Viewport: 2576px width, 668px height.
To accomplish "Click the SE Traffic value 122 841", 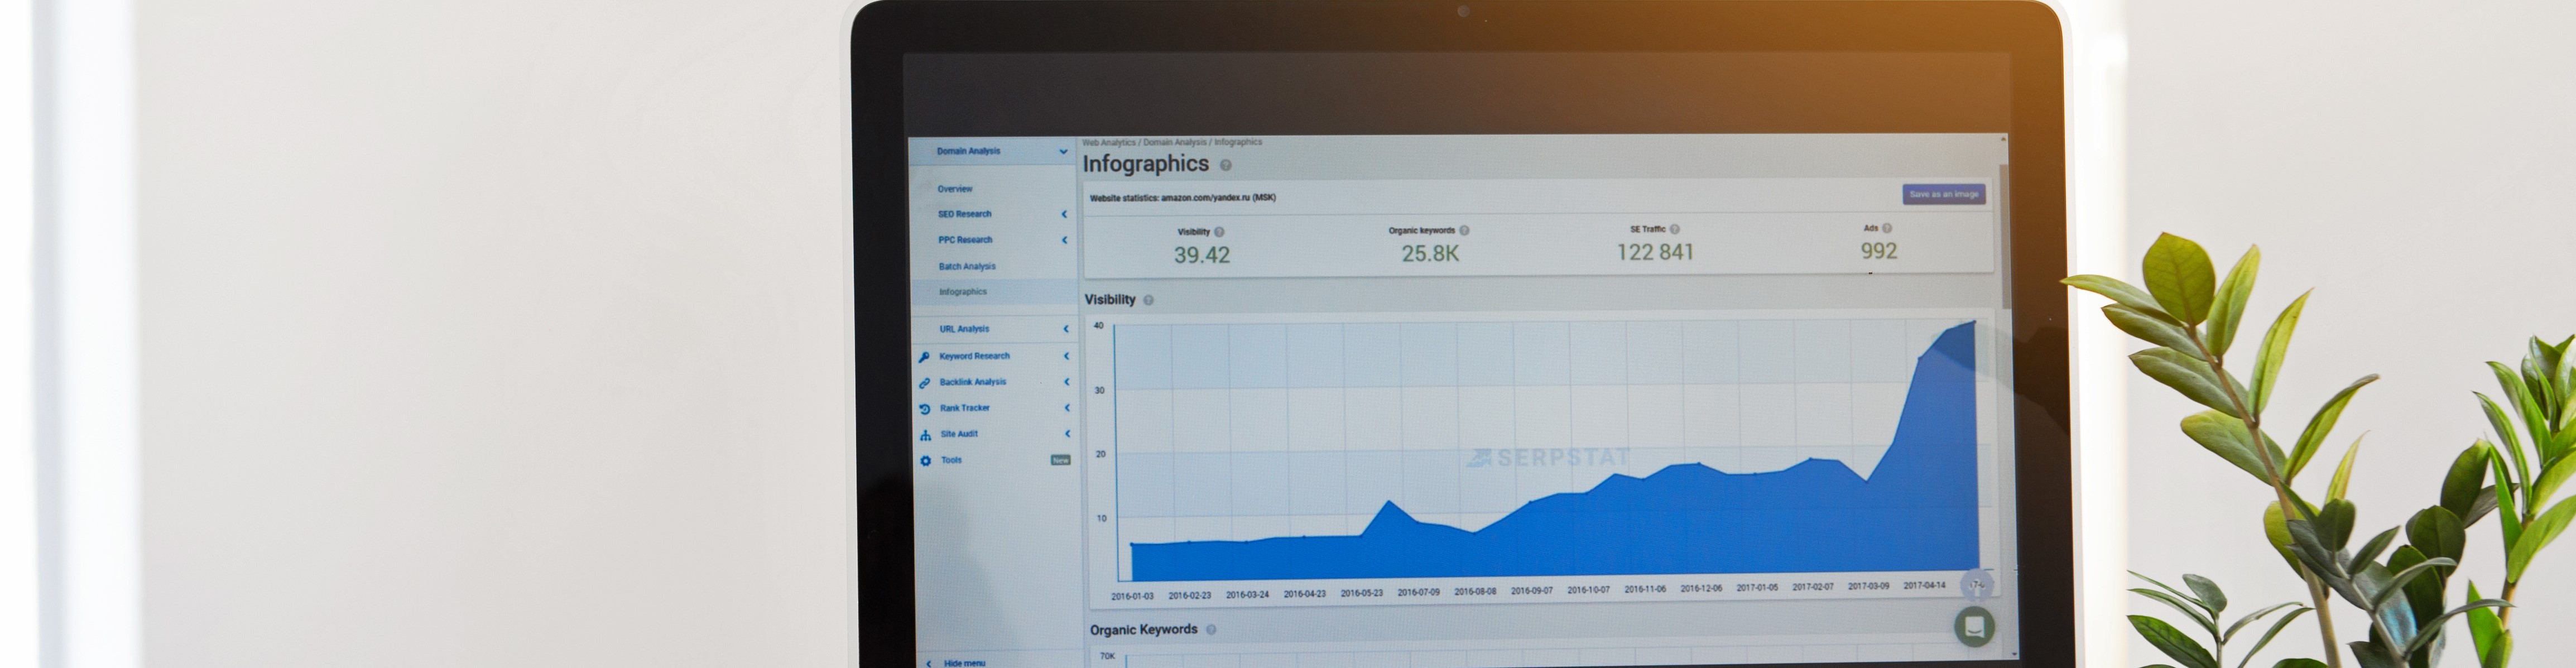I will (1655, 253).
